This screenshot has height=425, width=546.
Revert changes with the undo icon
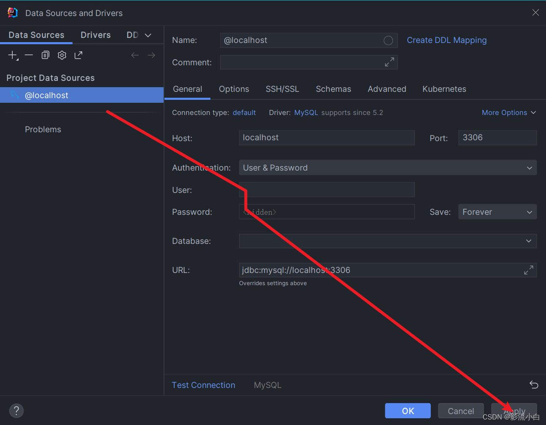tap(533, 385)
